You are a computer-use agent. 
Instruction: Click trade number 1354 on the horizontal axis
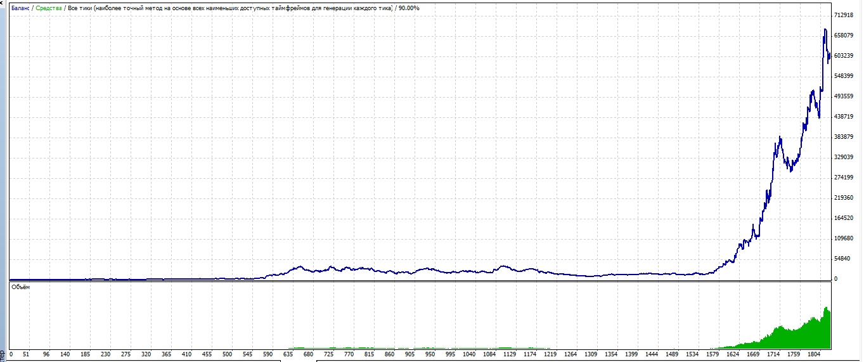tap(612, 355)
